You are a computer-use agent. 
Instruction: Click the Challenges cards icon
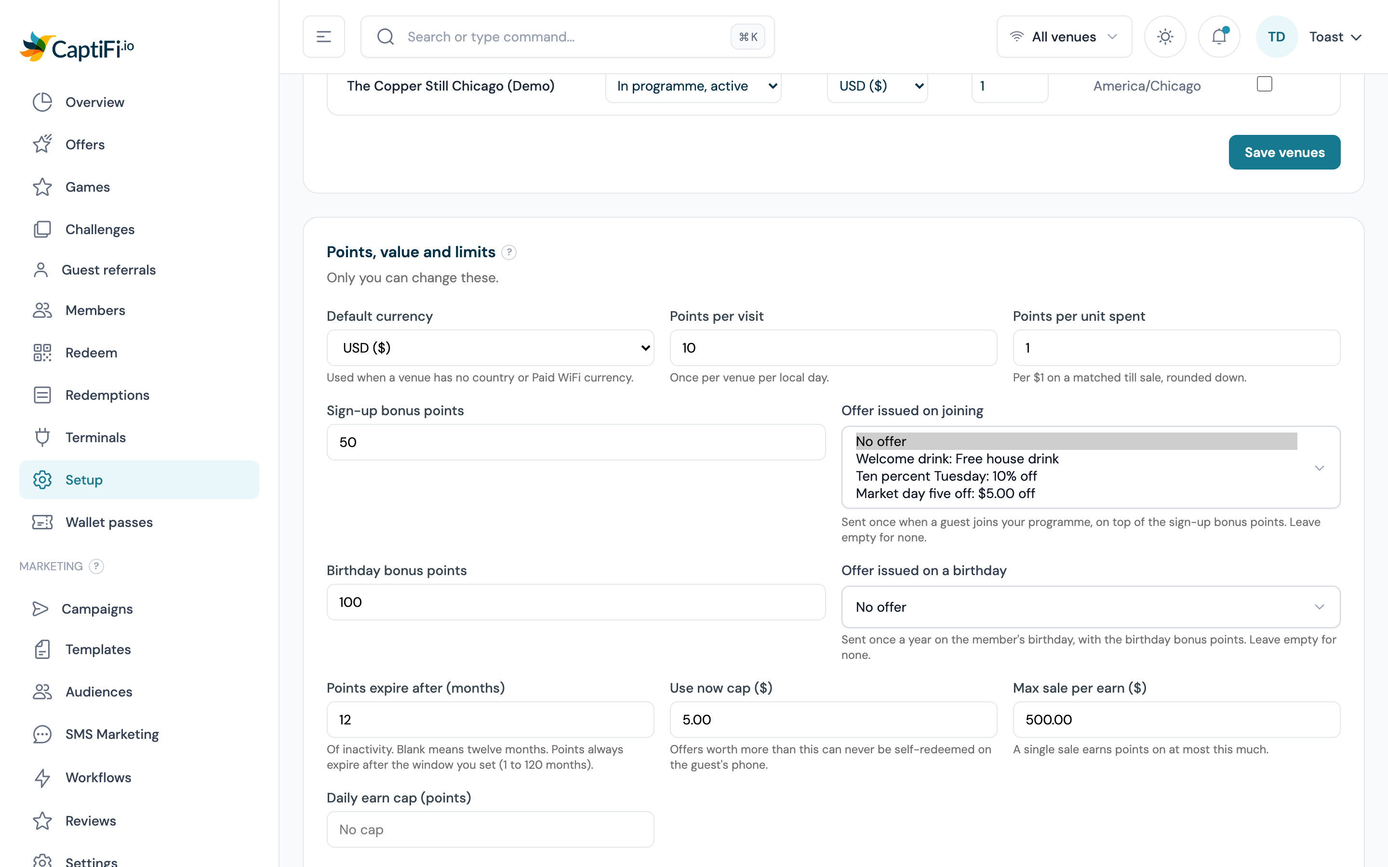42,229
